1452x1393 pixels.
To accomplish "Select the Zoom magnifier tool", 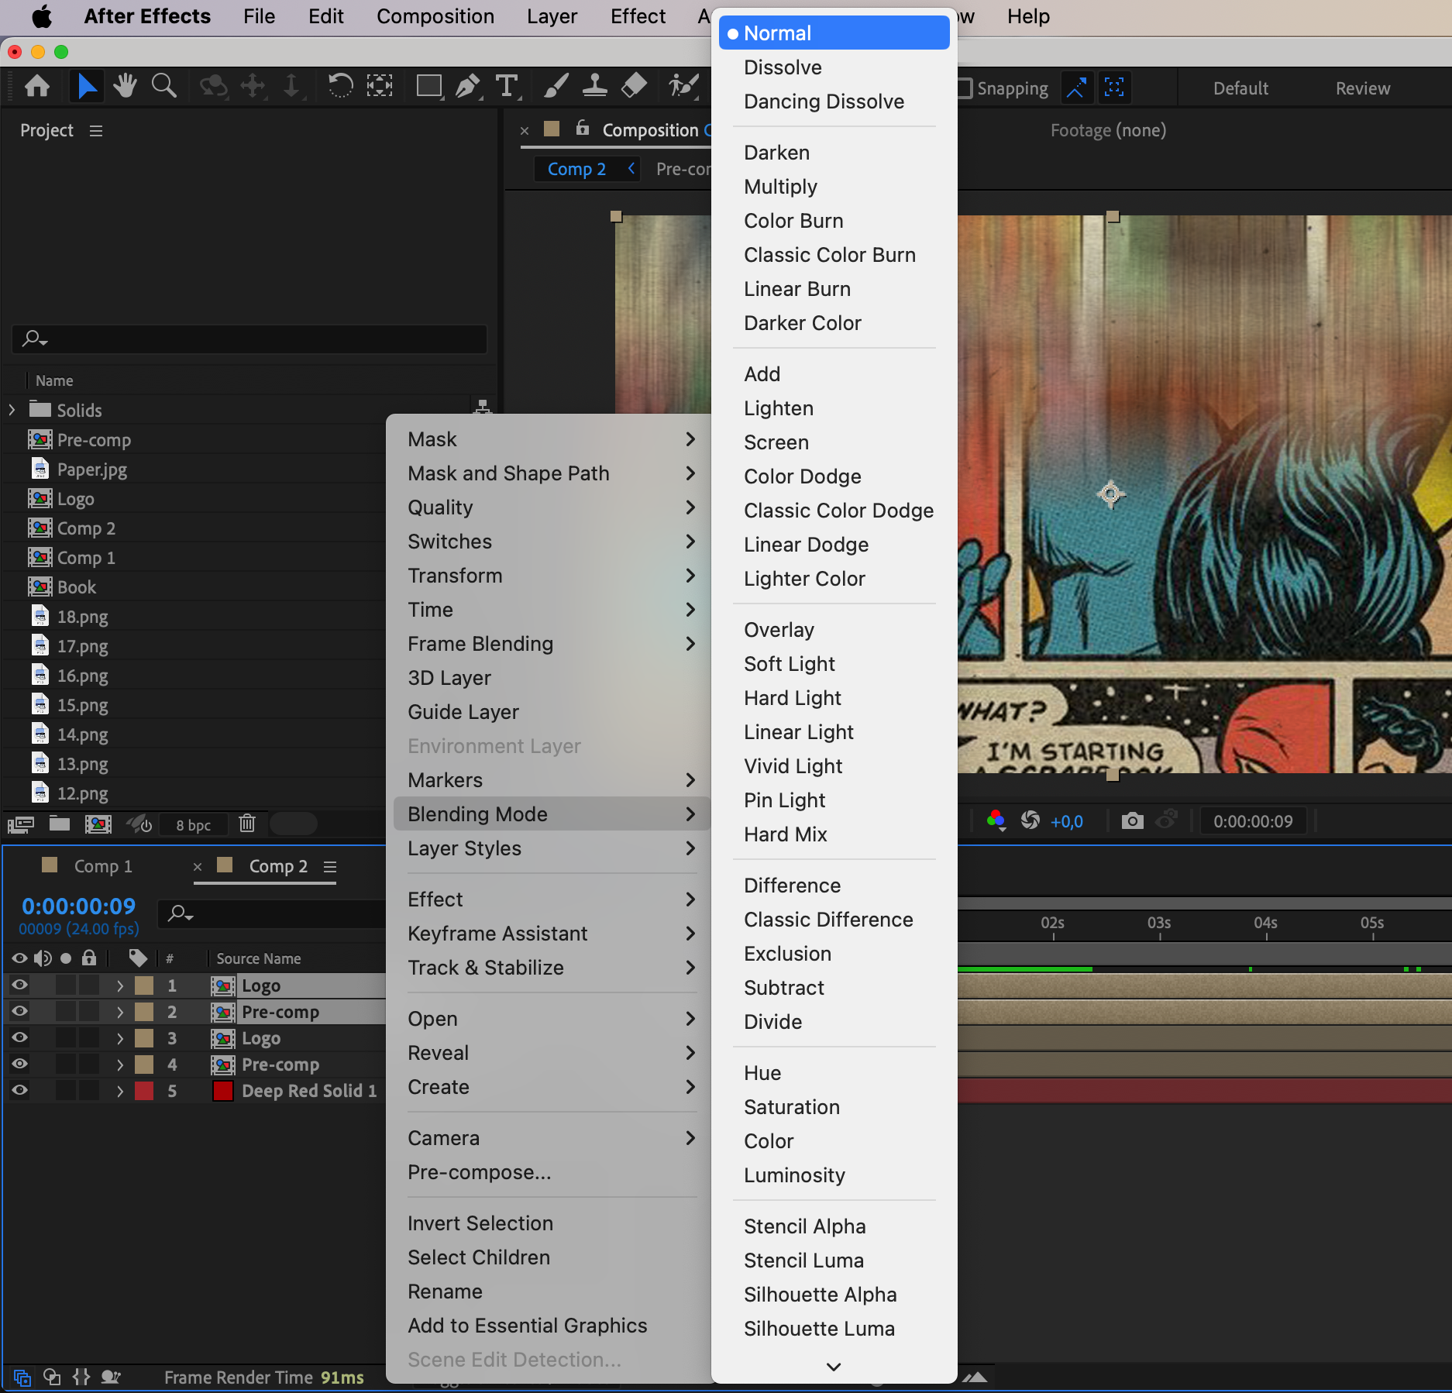I will pyautogui.click(x=163, y=86).
